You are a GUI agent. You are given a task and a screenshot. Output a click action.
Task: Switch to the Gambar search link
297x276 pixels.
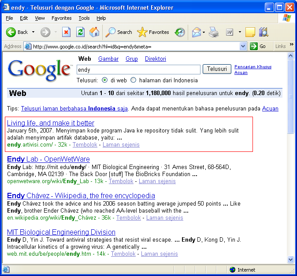[108, 59]
